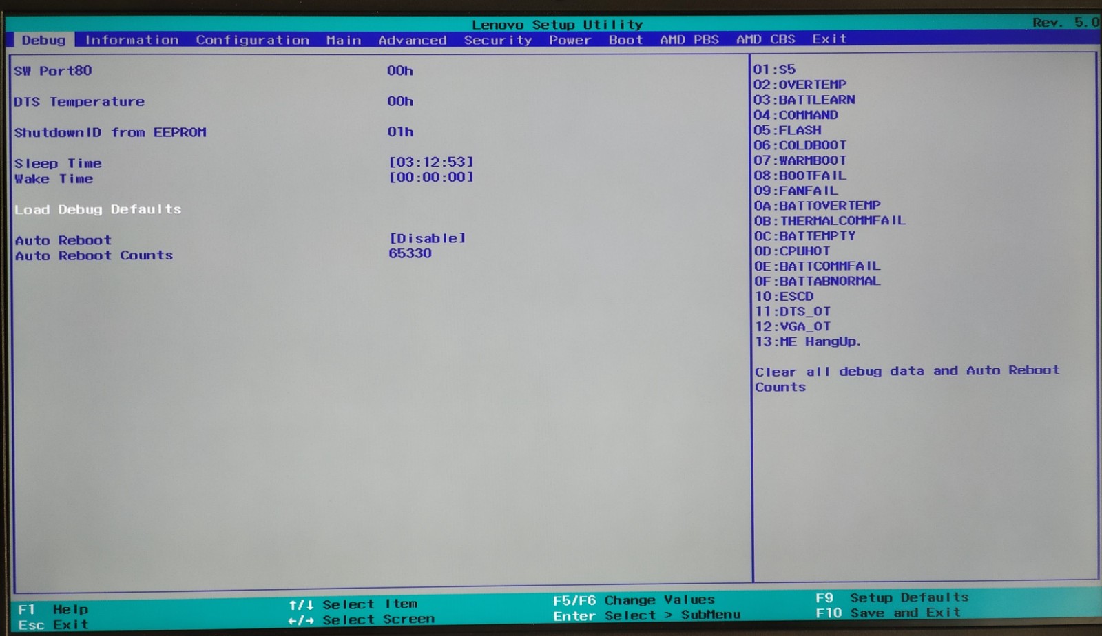Click the DTS Temperature value 00h
Image resolution: width=1102 pixels, height=636 pixels.
[400, 101]
